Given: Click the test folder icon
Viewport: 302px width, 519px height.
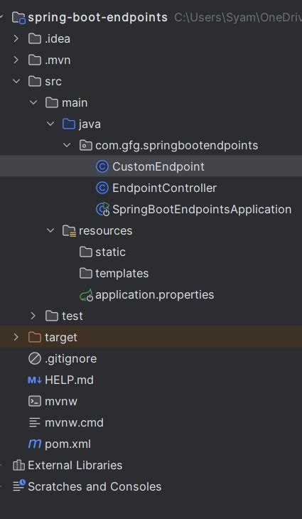Looking at the screenshot, I should tap(52, 316).
